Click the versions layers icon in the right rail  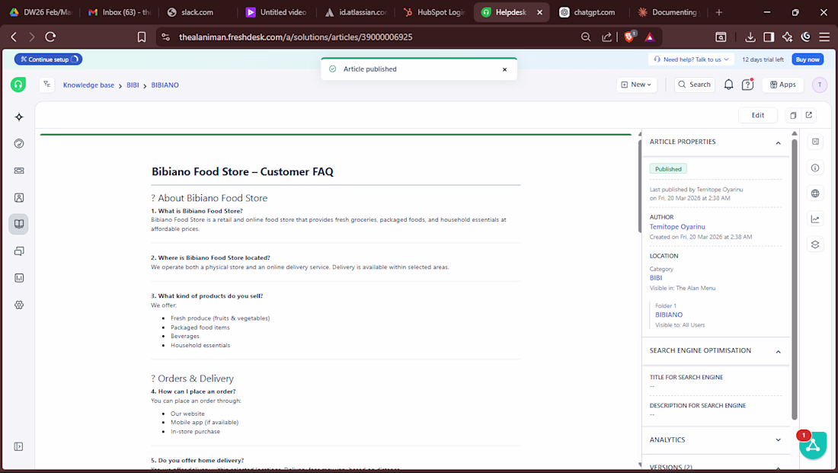pos(815,244)
